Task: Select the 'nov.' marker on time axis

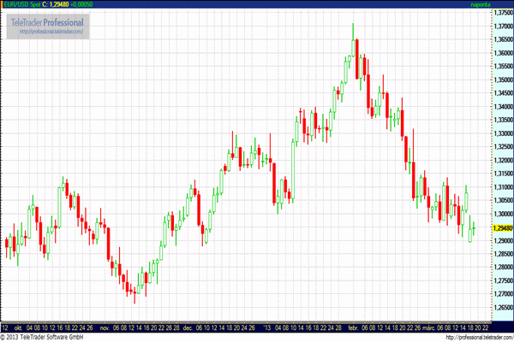Action: pos(105,327)
